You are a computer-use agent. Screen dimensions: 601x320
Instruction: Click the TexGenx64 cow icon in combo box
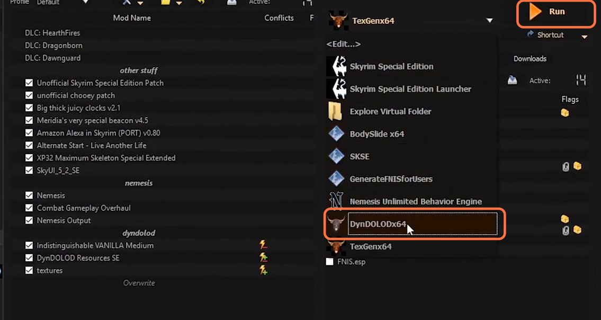click(x=338, y=20)
